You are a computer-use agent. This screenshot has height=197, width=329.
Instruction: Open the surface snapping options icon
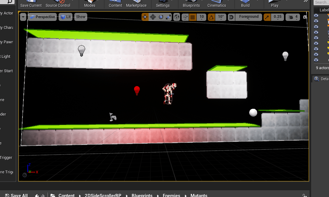[185, 17]
